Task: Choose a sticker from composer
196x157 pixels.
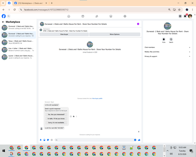Action: coord(48,140)
